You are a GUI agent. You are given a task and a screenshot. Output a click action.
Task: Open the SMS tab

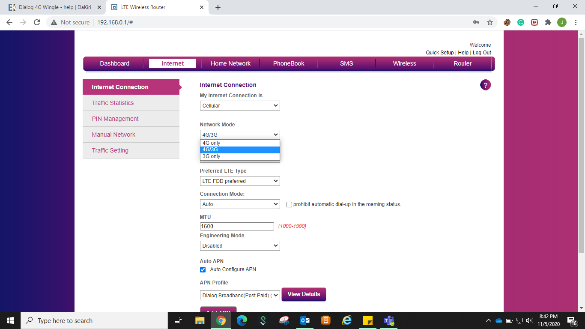coord(346,63)
